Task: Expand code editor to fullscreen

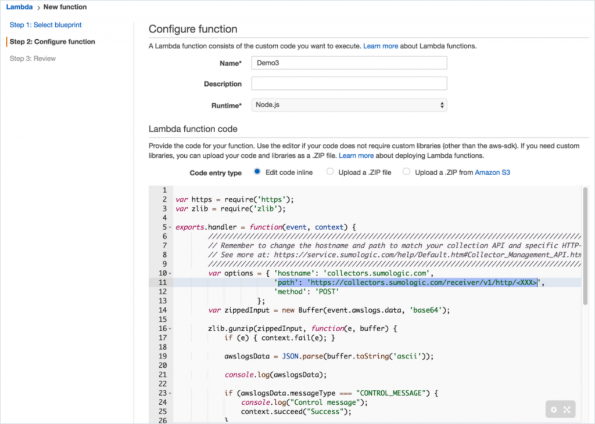Action: [x=567, y=409]
